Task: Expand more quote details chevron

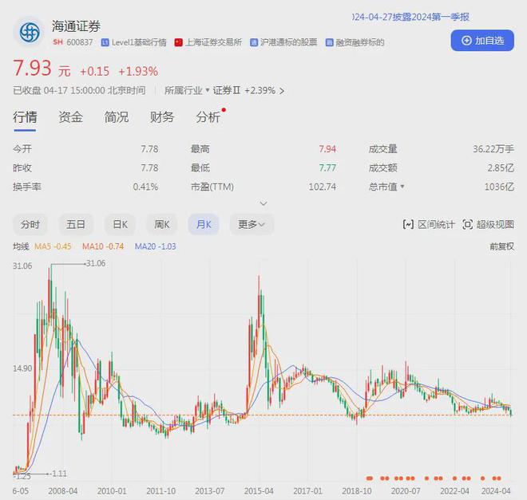Action: [x=263, y=203]
